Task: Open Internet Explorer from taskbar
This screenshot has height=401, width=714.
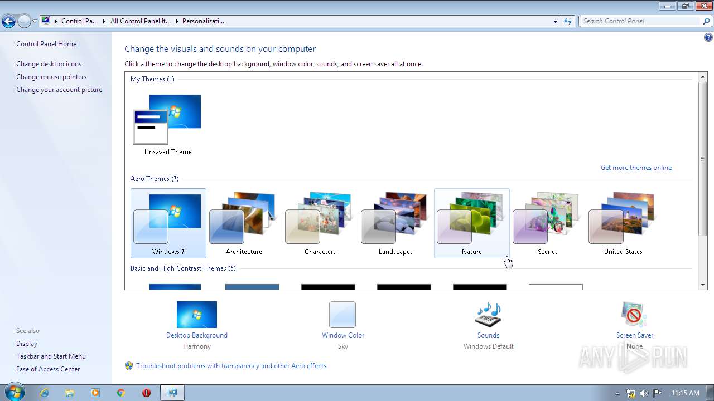Action: coord(44,393)
